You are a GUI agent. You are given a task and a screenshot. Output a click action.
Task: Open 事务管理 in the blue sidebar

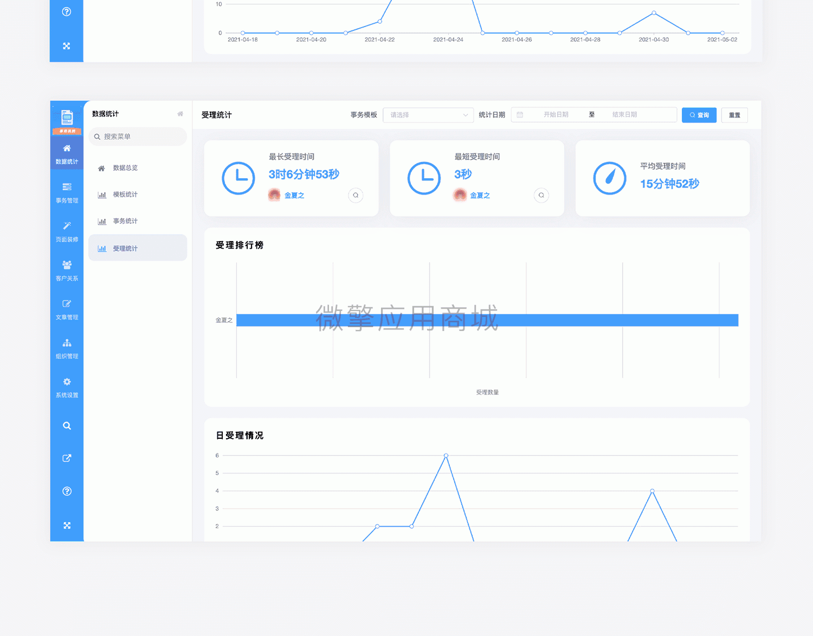pyautogui.click(x=67, y=193)
